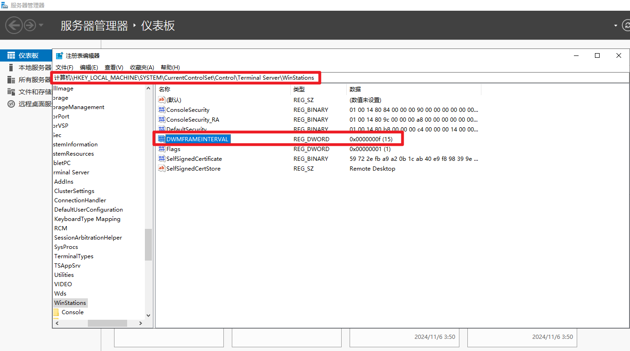Select the Flags value icon

[x=162, y=149]
